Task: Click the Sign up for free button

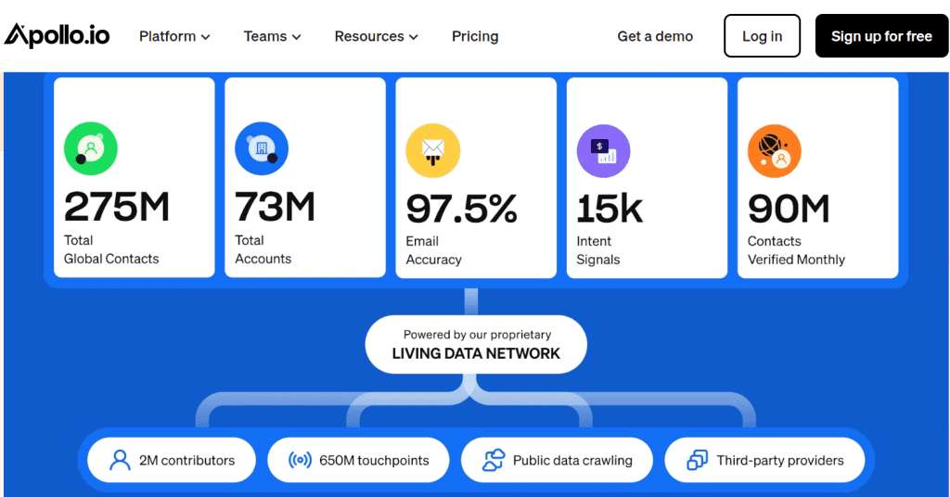Action: pos(880,36)
